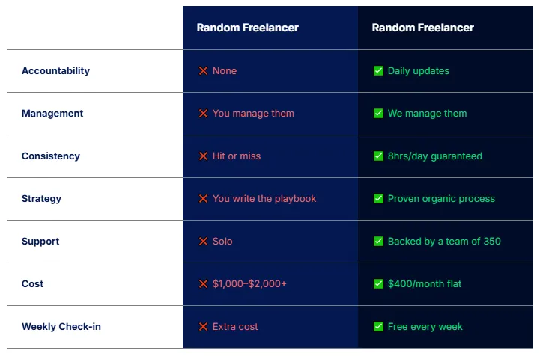
Task: Click the red X by You write the playbook
Action: [x=203, y=199]
